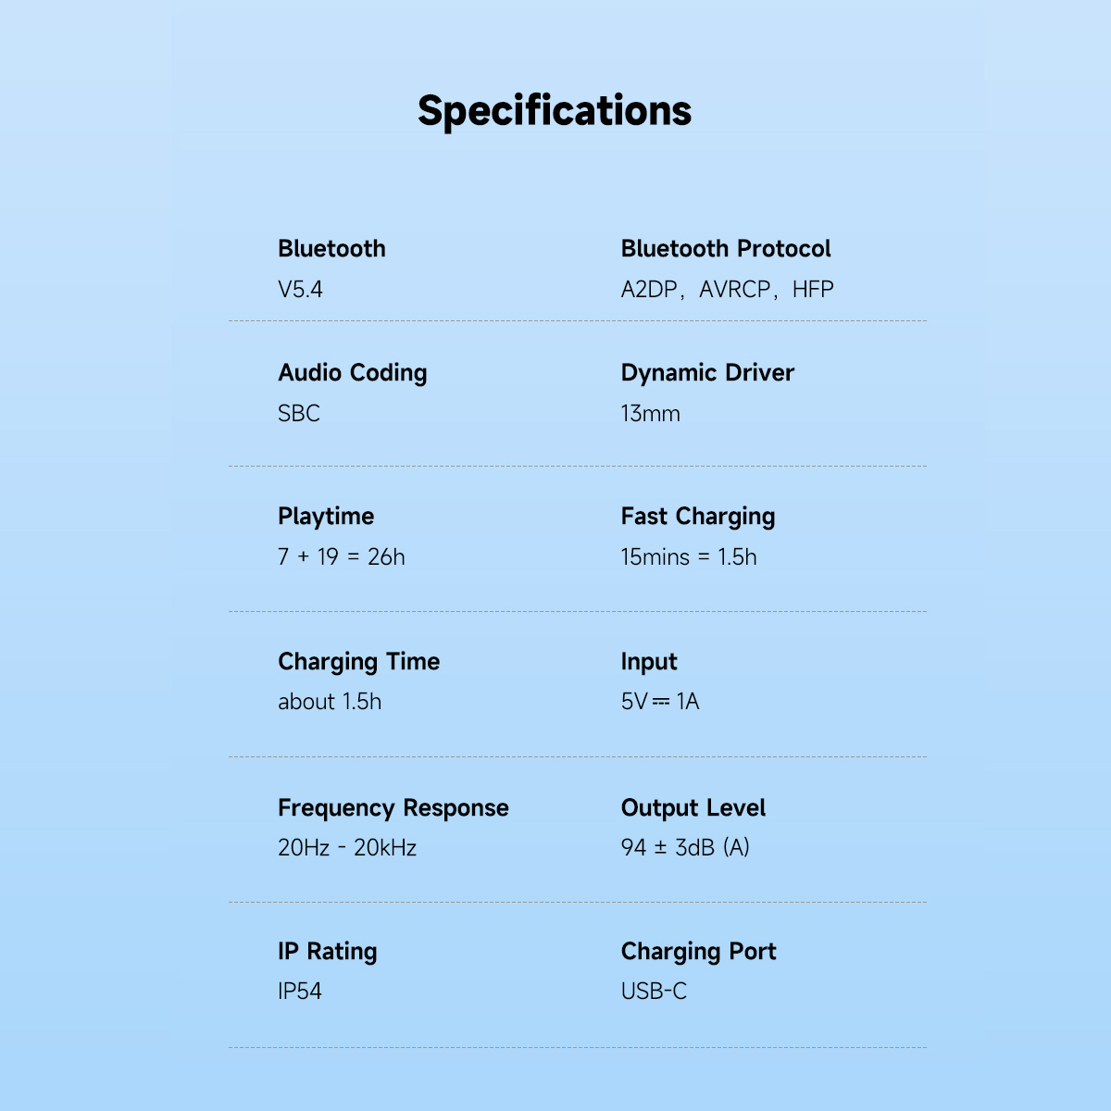Click the Specifications heading
Image resolution: width=1111 pixels, height=1111 pixels.
554,111
